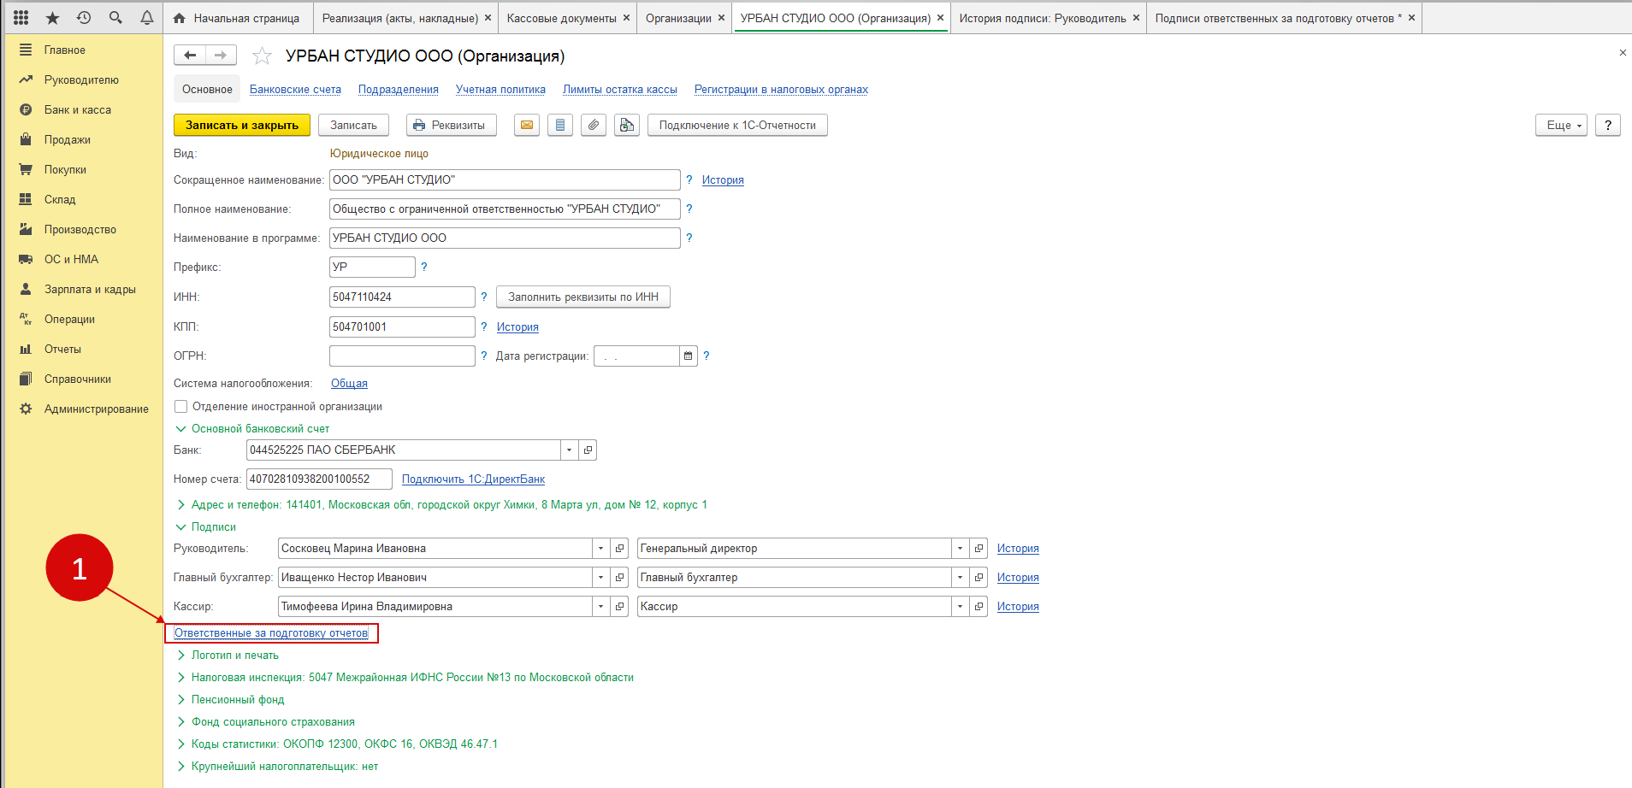Open Ответственные за подготовку отчетов link
This screenshot has height=788, width=1632.
pyautogui.click(x=271, y=633)
